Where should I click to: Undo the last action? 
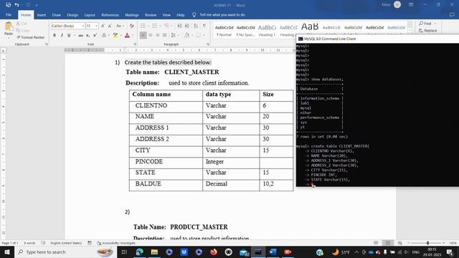(x=16, y=5)
